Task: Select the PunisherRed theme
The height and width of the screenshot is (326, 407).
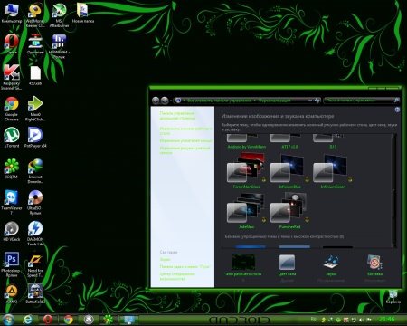Action: pyautogui.click(x=289, y=211)
